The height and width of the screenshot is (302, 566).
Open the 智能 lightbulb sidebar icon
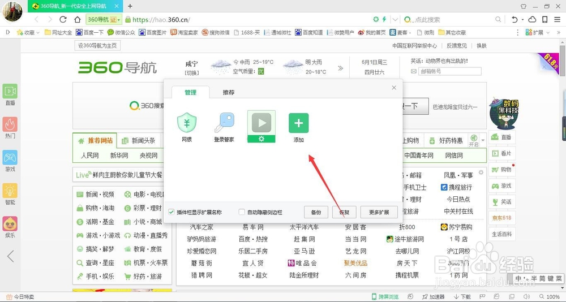click(x=10, y=191)
